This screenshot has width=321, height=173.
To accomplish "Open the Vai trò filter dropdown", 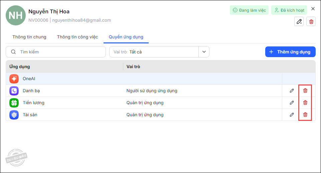I will 154,52.
